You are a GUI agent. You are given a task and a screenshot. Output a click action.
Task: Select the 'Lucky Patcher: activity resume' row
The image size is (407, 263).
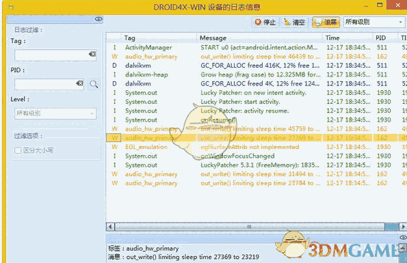pos(257,111)
